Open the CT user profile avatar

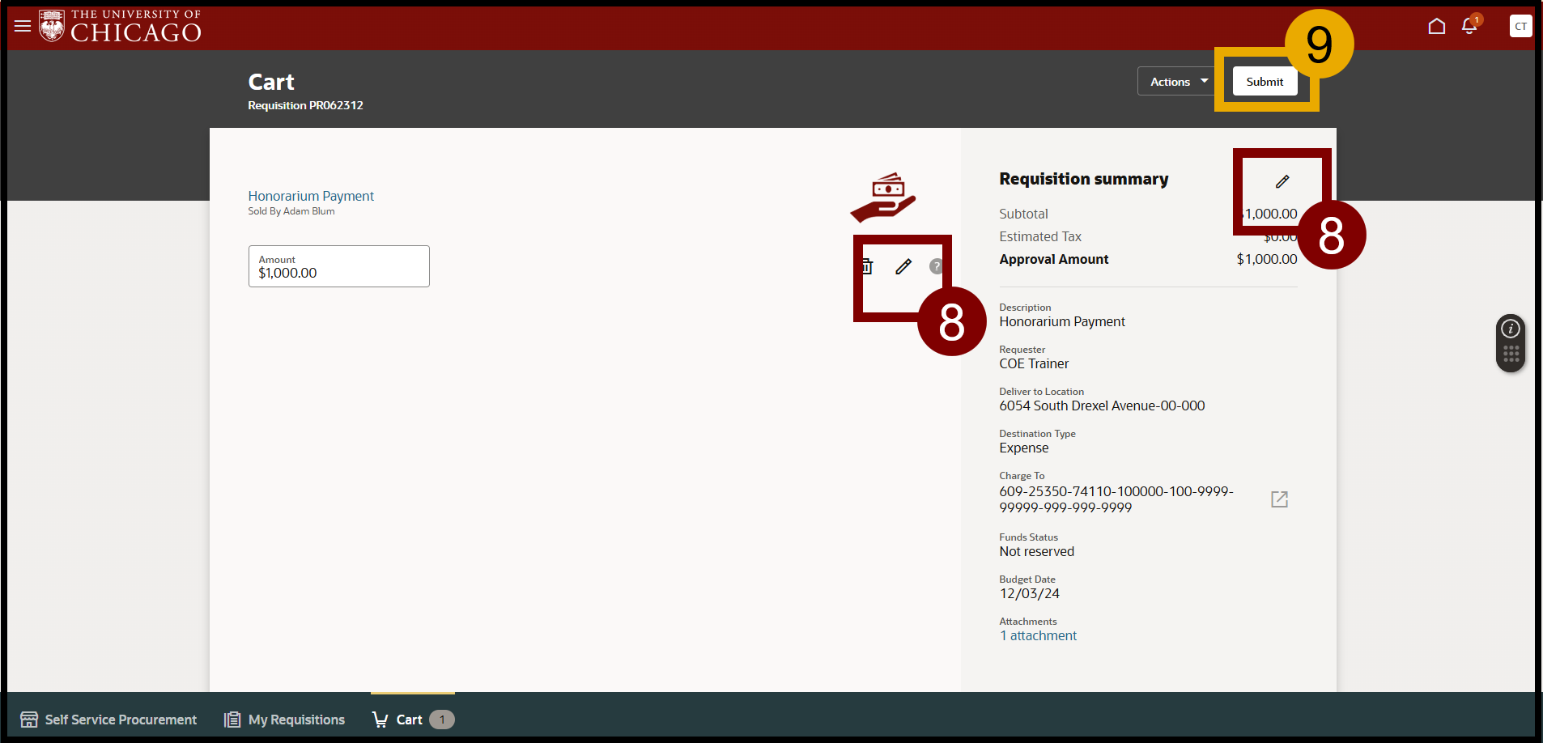1520,27
